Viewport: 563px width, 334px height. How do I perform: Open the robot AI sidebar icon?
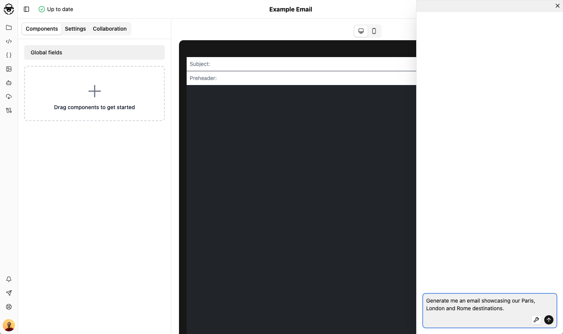9,83
